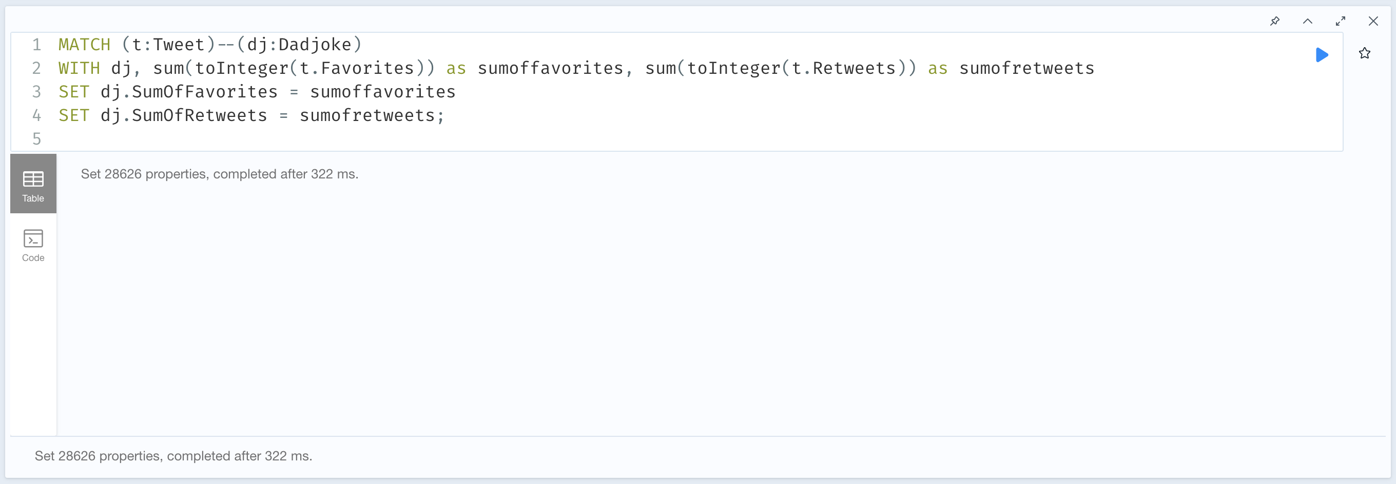This screenshot has width=1396, height=484.
Task: Click the result message in table pane
Action: tap(220, 174)
